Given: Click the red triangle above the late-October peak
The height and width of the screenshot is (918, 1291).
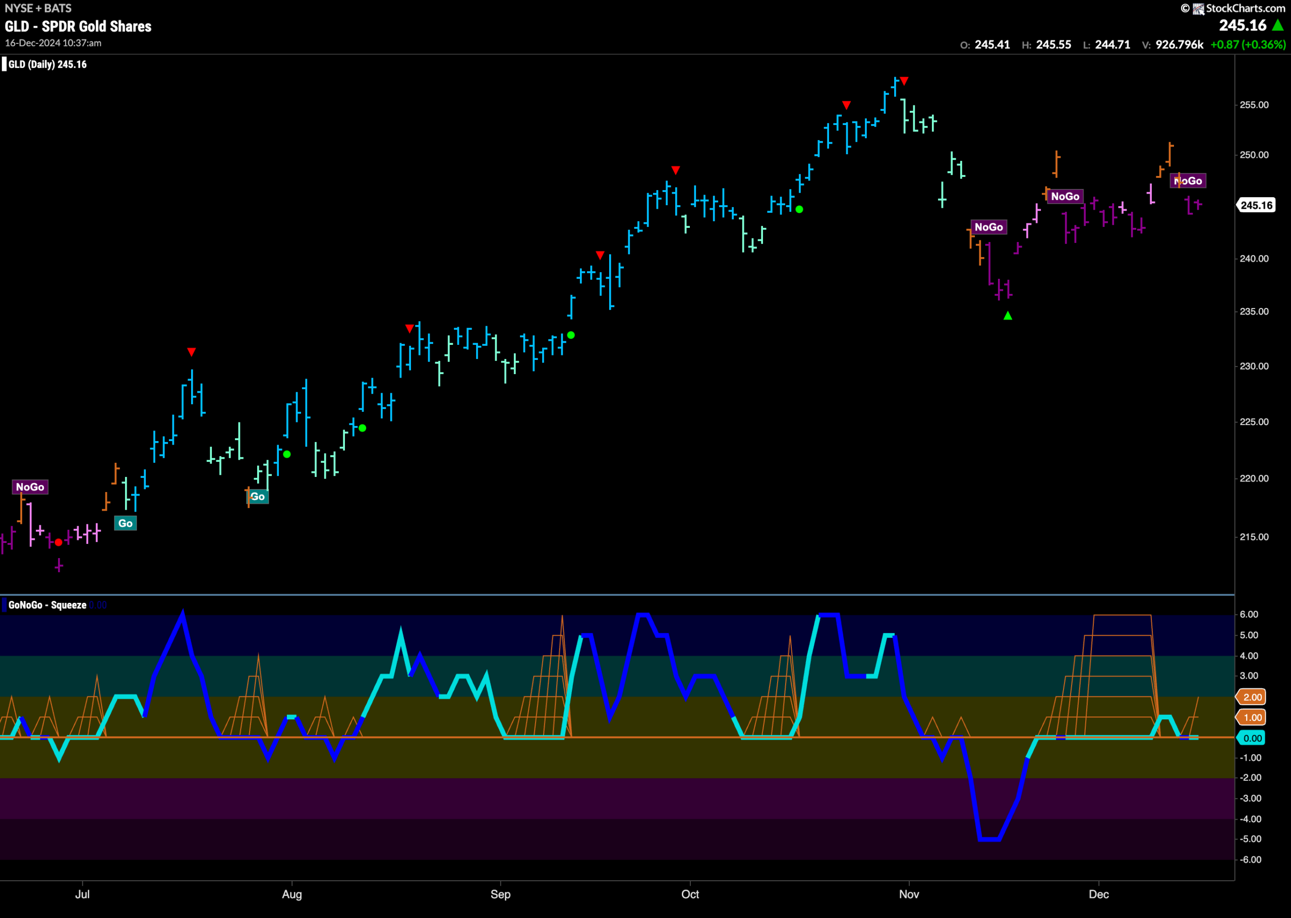Looking at the screenshot, I should pyautogui.click(x=904, y=81).
